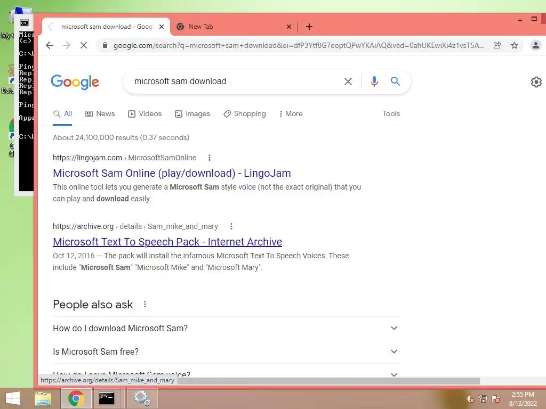
Task: Open Google quick settings gear
Action: point(536,81)
